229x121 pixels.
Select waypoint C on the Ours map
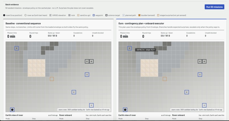point(204,105)
